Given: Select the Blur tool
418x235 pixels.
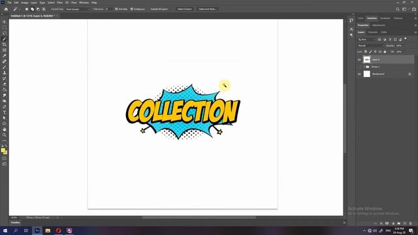Looking at the screenshot, I should tap(5, 95).
